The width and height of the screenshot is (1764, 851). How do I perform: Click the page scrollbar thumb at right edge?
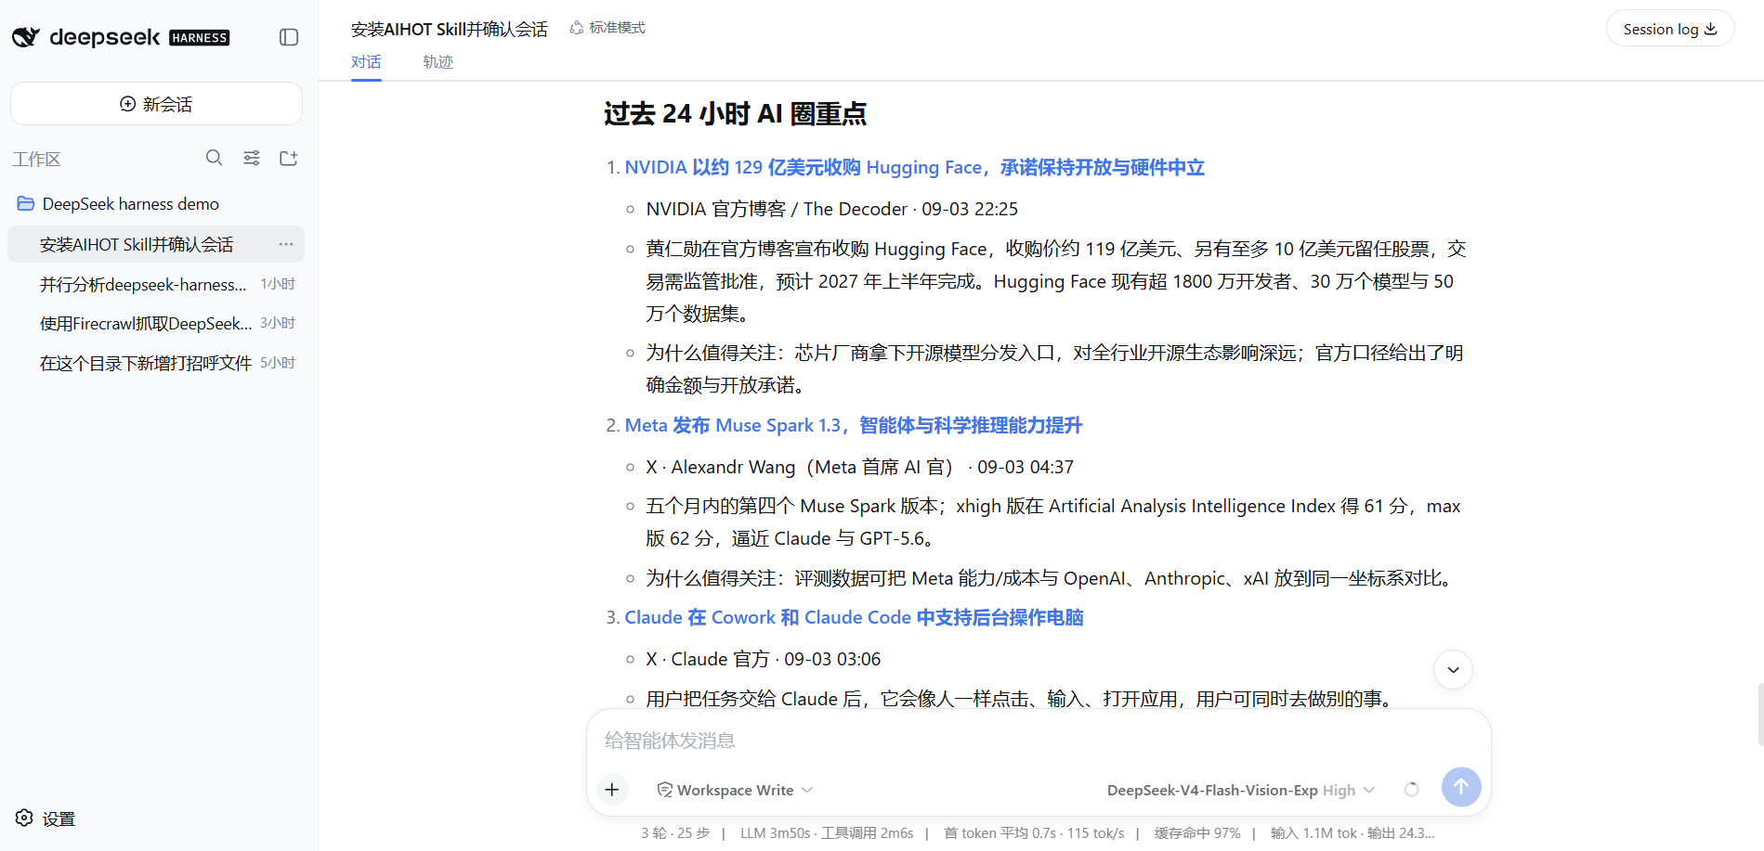pyautogui.click(x=1760, y=715)
